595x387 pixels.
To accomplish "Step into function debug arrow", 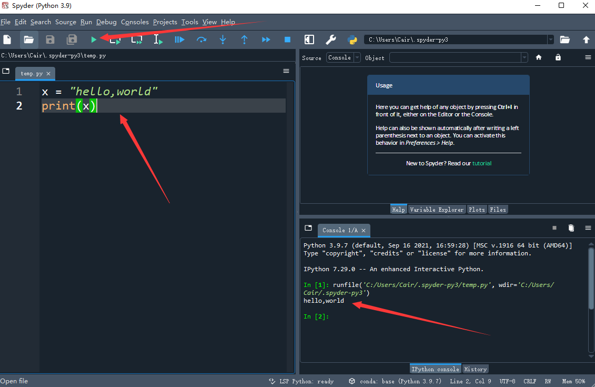I will (223, 39).
